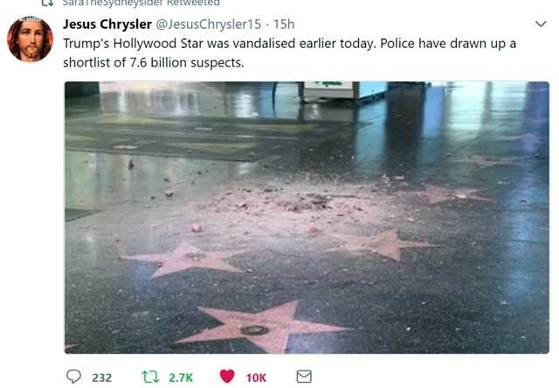View the vandalised star photo
Image resolution: width=559 pixels, height=388 pixels.
point(307,218)
